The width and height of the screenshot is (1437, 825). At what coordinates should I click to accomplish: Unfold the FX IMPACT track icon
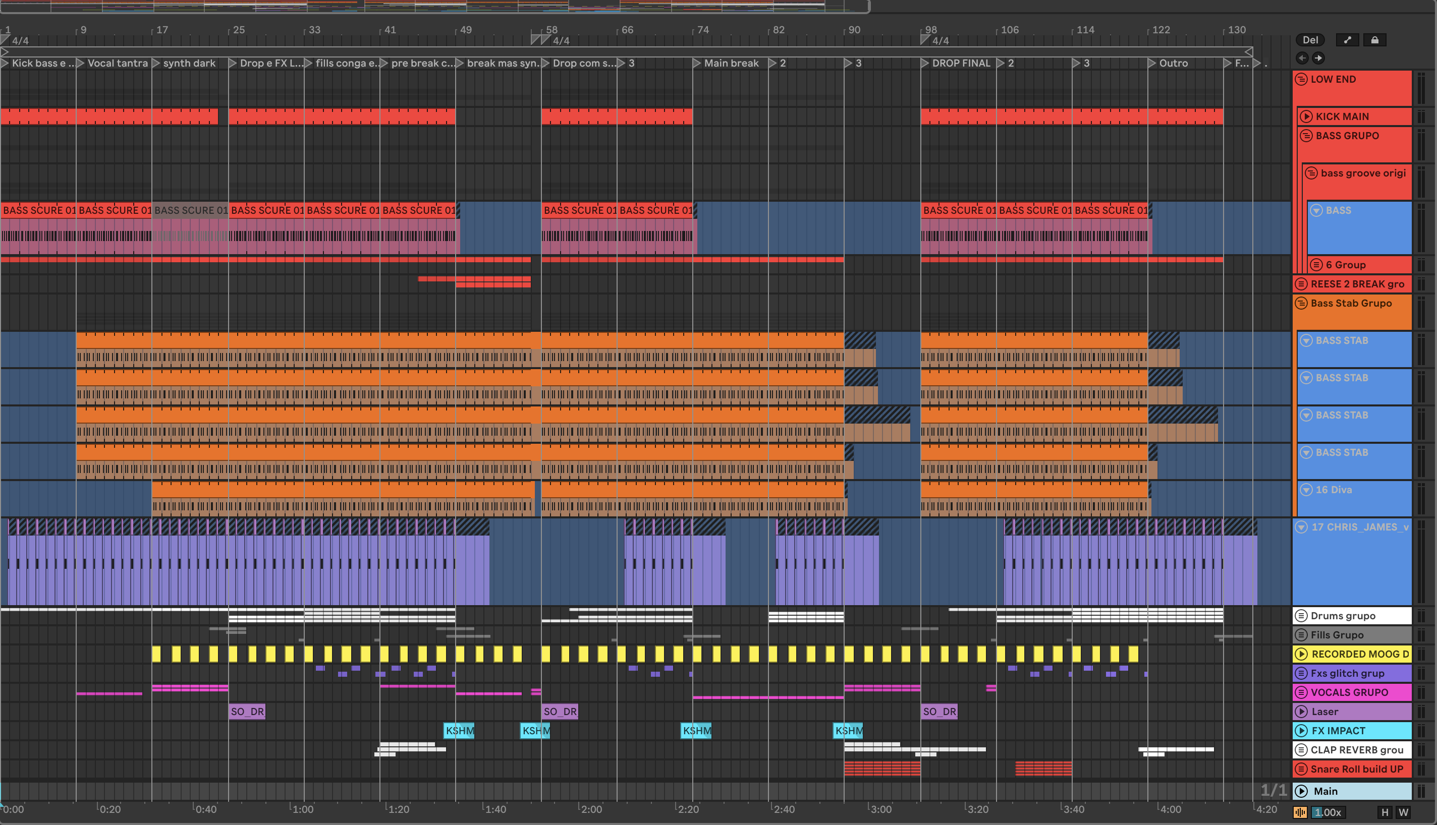point(1301,731)
